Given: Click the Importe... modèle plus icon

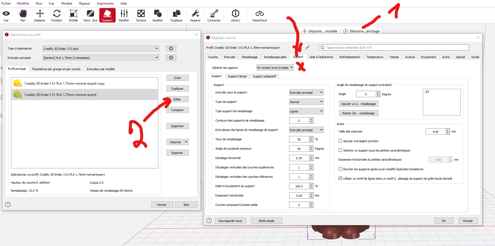Looking at the screenshot, I should click(x=304, y=31).
